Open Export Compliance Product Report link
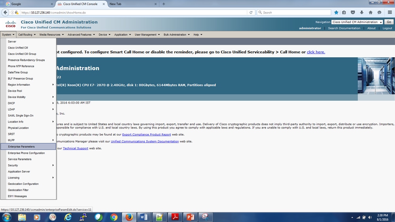The height and width of the screenshot is (222, 395). (x=146, y=135)
